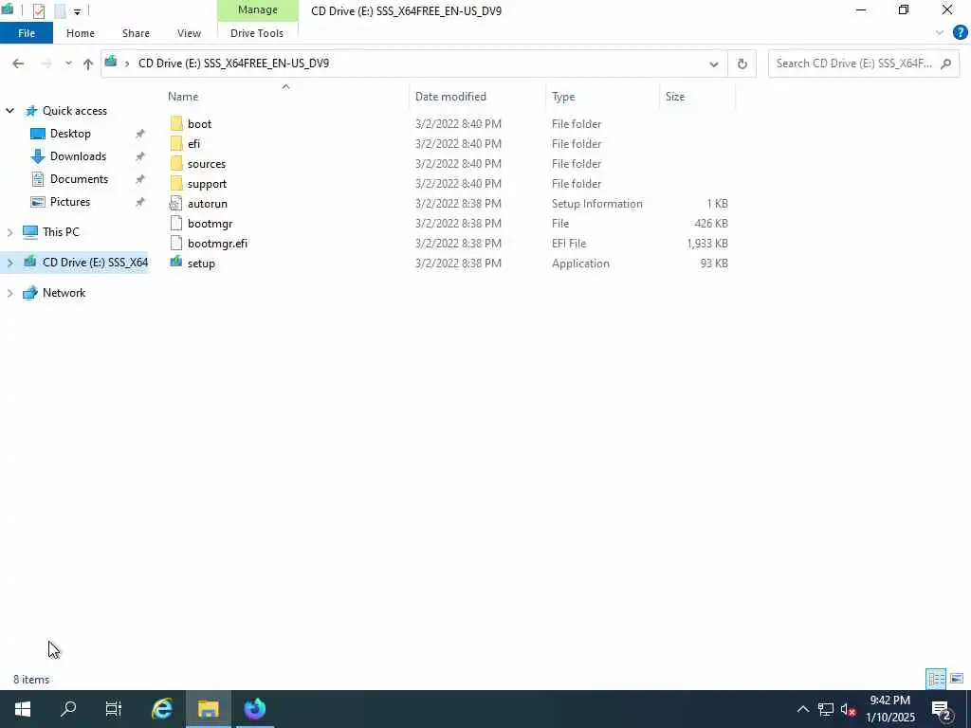971x728 pixels.
Task: Click the network status tray icon
Action: pos(826,709)
